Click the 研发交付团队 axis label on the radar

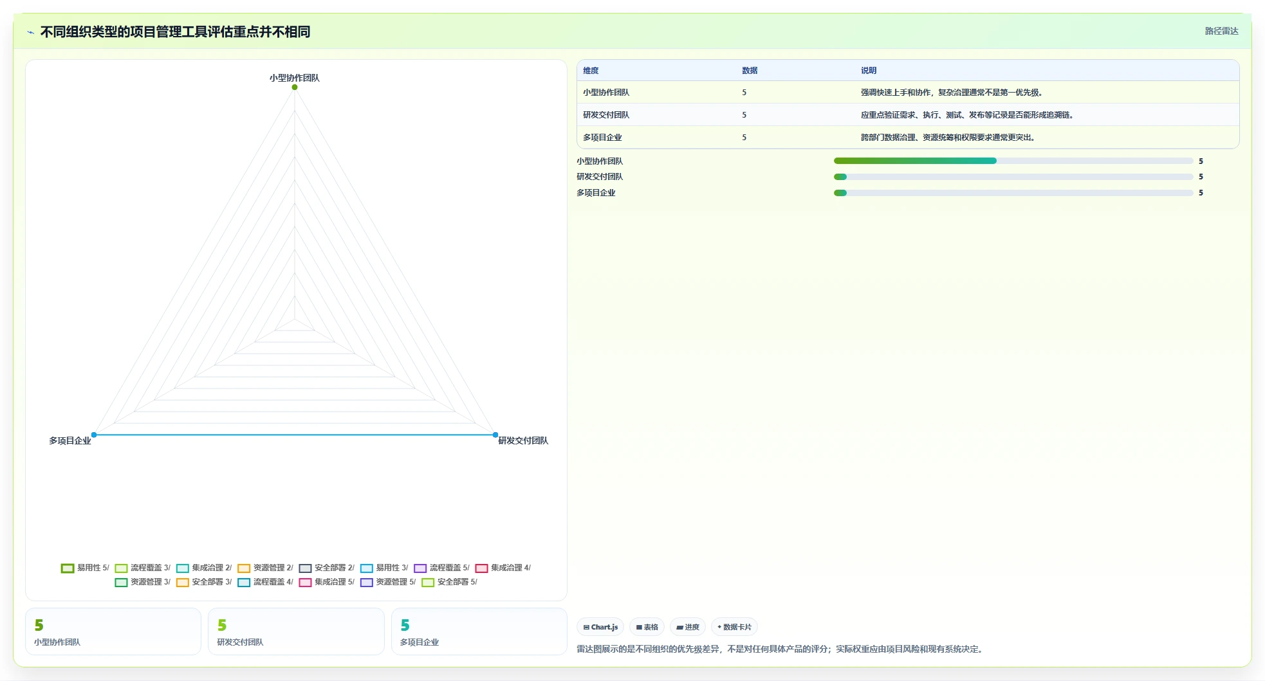(x=523, y=440)
